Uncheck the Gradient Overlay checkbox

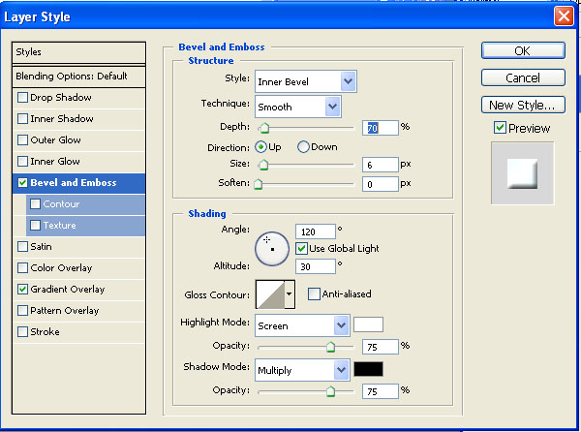pyautogui.click(x=22, y=290)
